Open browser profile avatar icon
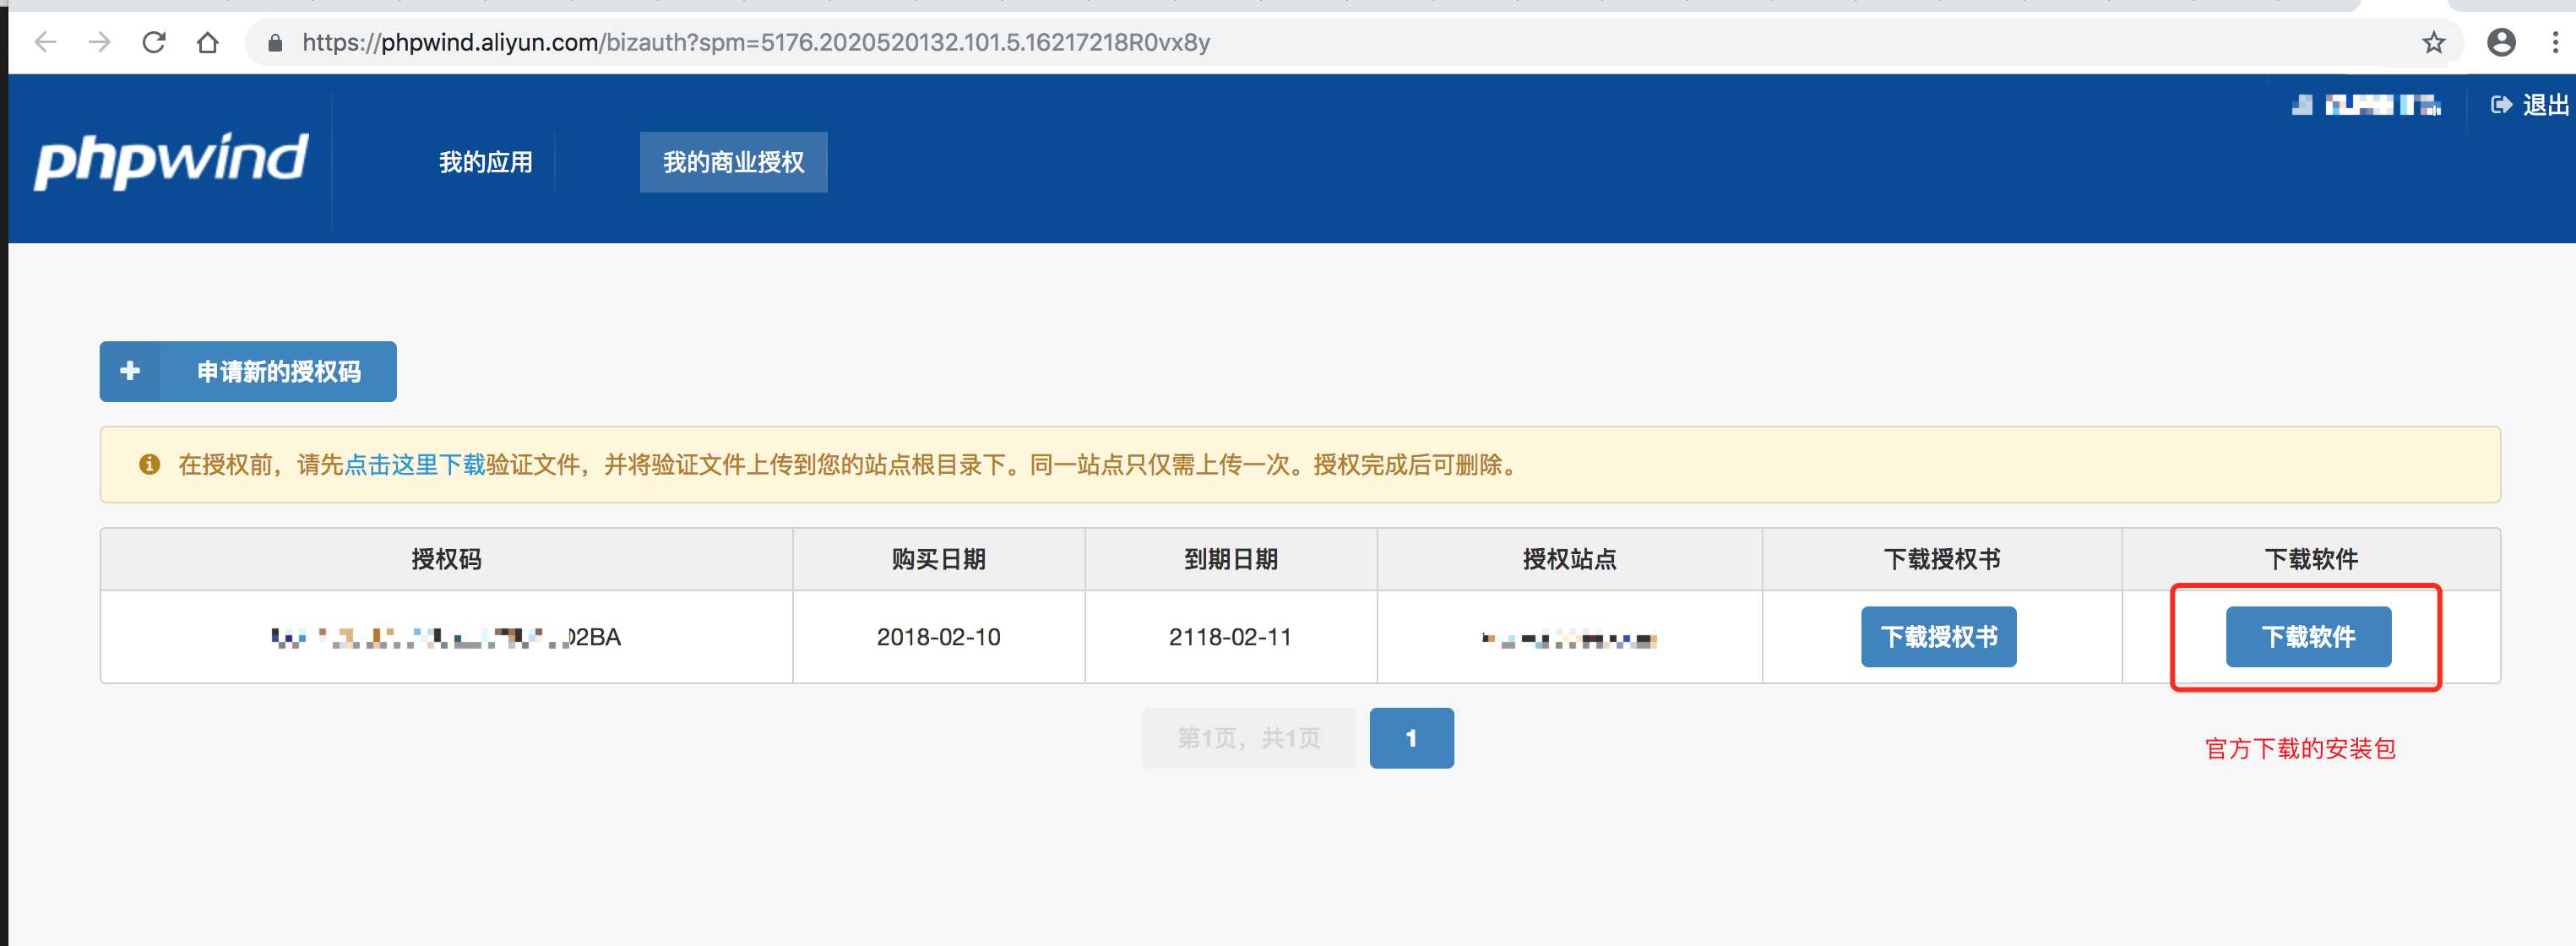Viewport: 2576px width, 946px height. point(2501,42)
